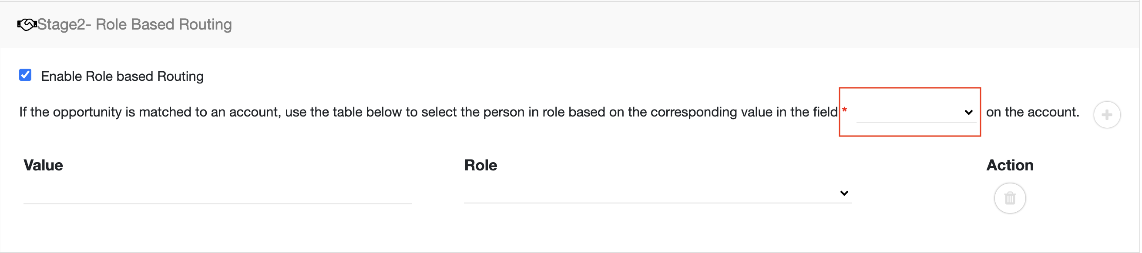This screenshot has height=253, width=1142.
Task: Expand the Role dropdown in the table
Action: [658, 193]
